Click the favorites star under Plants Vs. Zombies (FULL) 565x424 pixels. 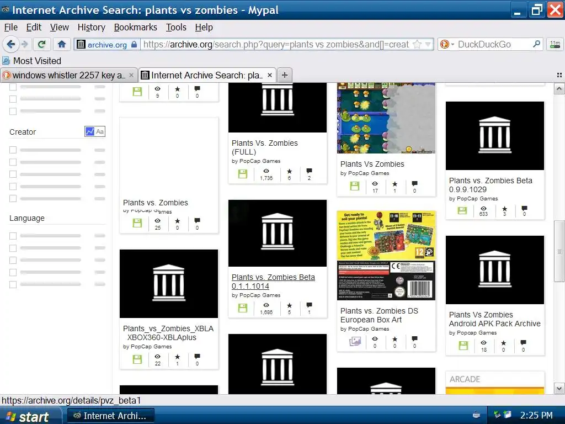(289, 171)
